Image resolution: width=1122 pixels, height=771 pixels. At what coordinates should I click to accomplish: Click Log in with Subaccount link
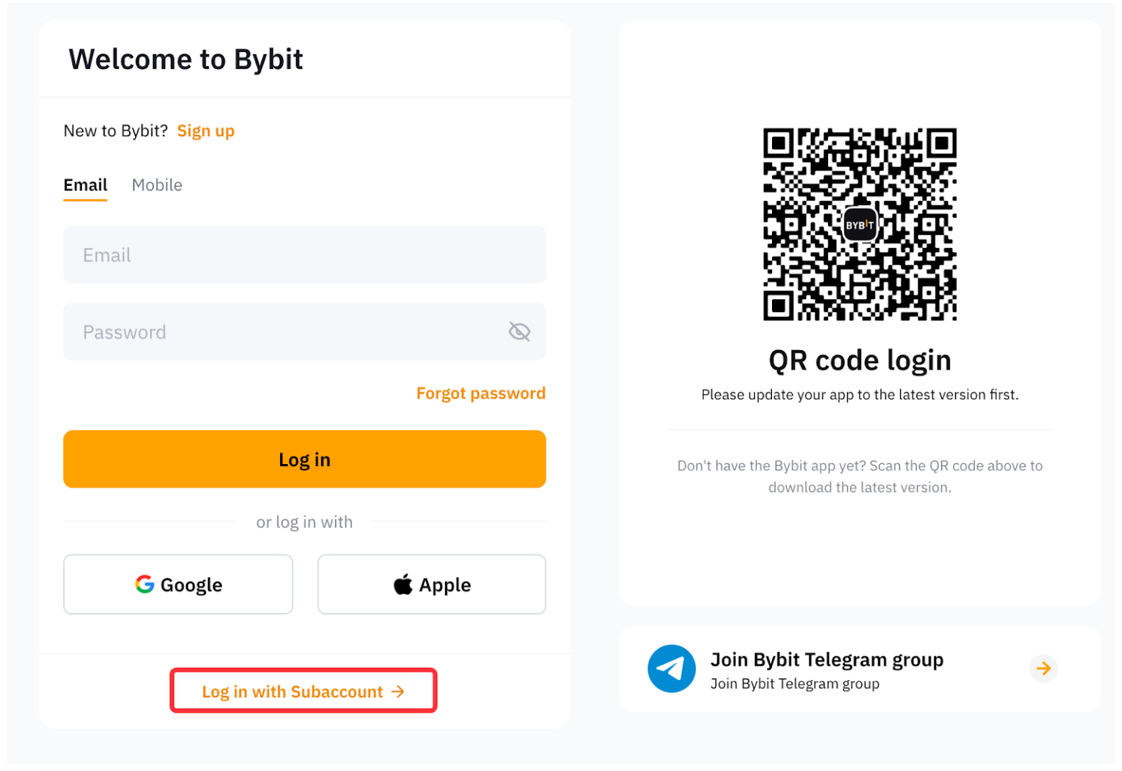(303, 692)
